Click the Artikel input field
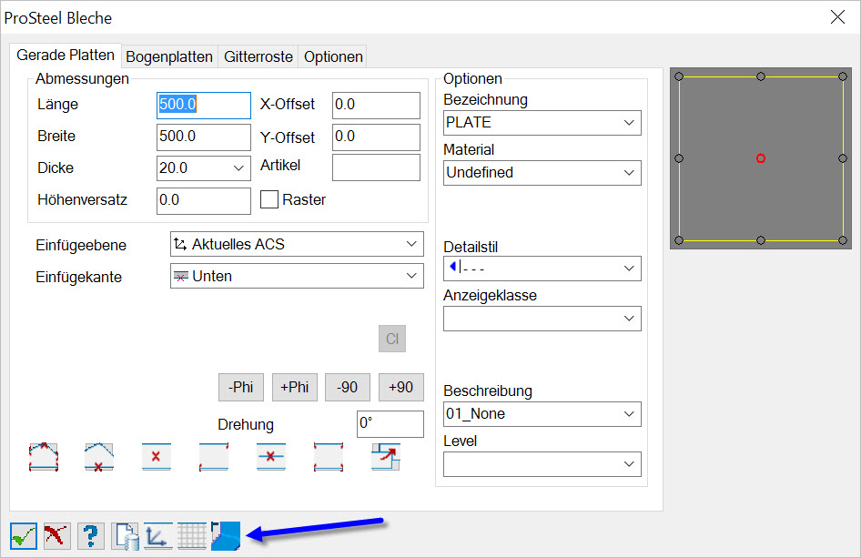The height and width of the screenshot is (558, 861). 376,167
